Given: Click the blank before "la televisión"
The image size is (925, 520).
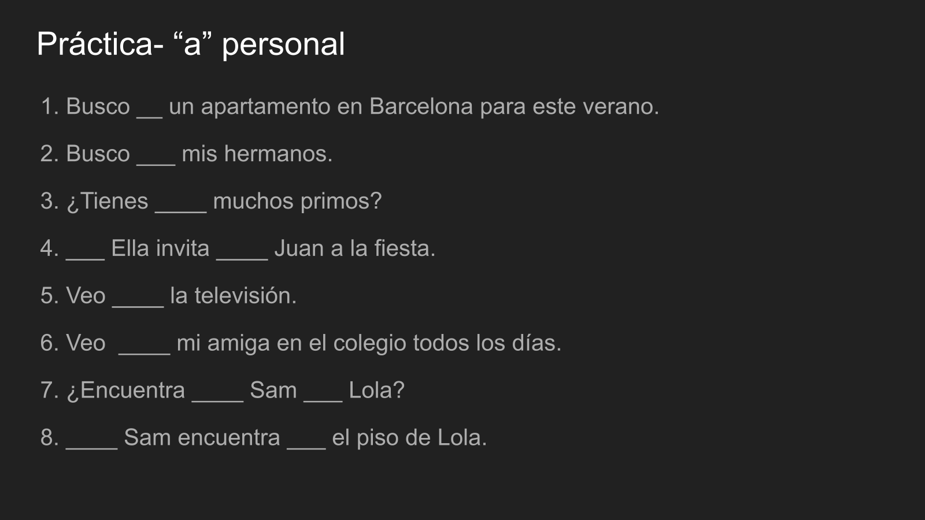Looking at the screenshot, I should [x=138, y=303].
